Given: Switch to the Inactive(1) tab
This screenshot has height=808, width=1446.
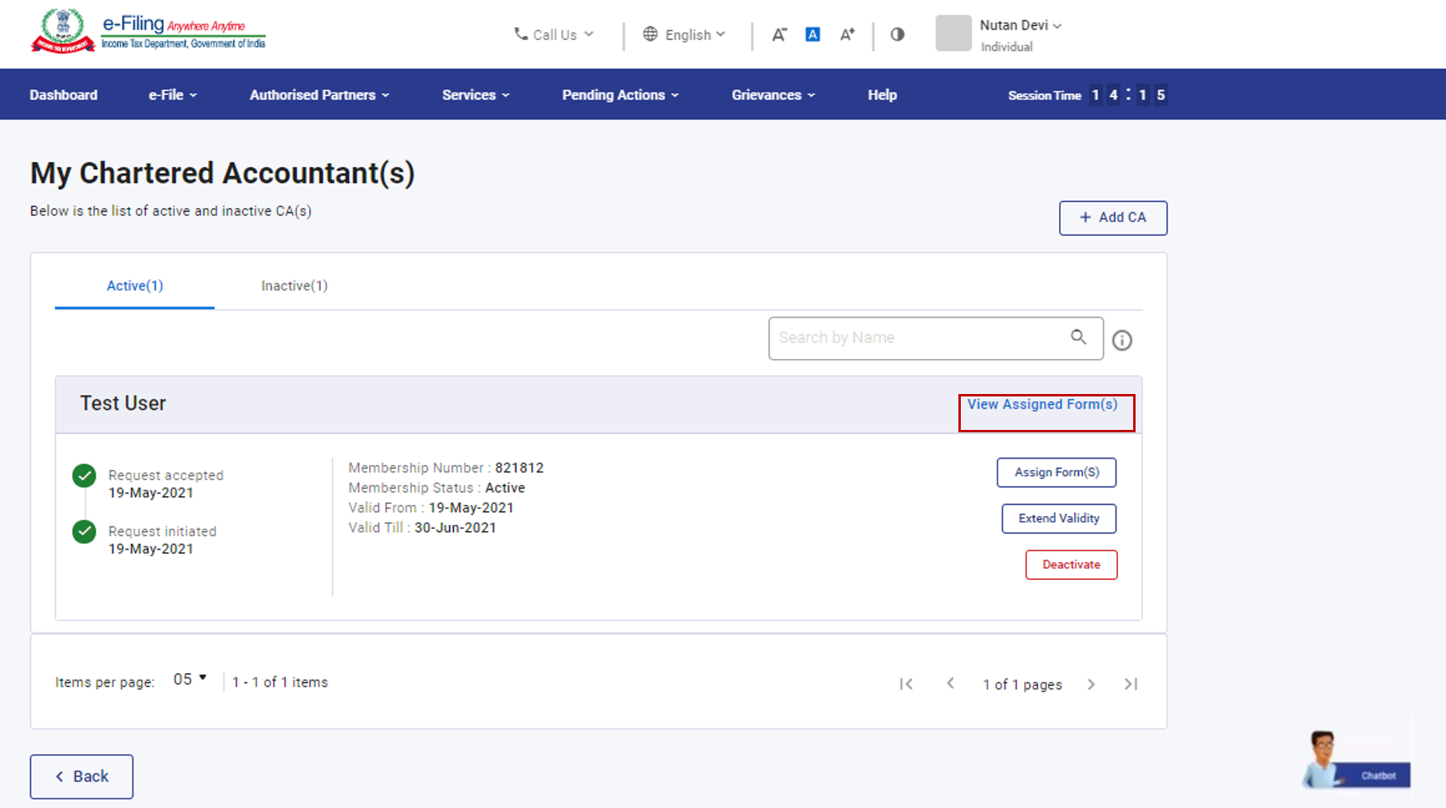Looking at the screenshot, I should pos(294,286).
